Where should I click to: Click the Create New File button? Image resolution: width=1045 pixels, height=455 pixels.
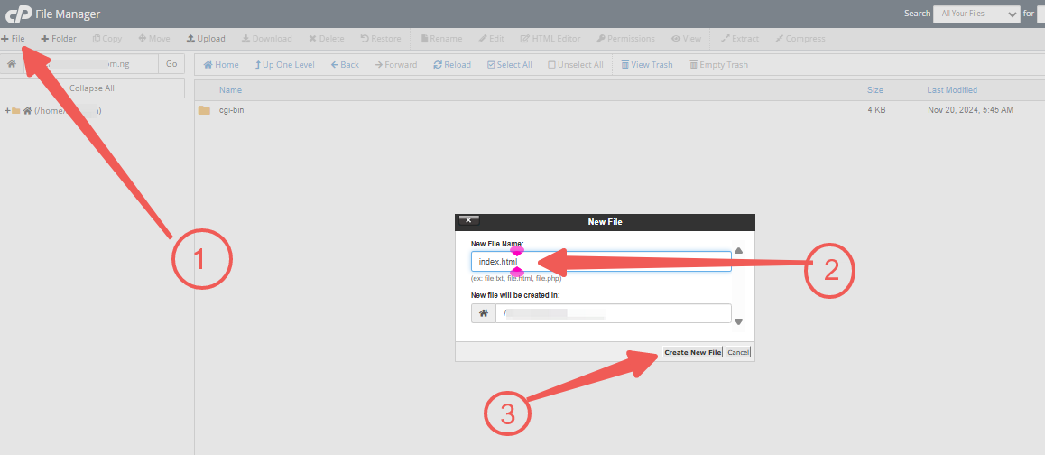(692, 352)
